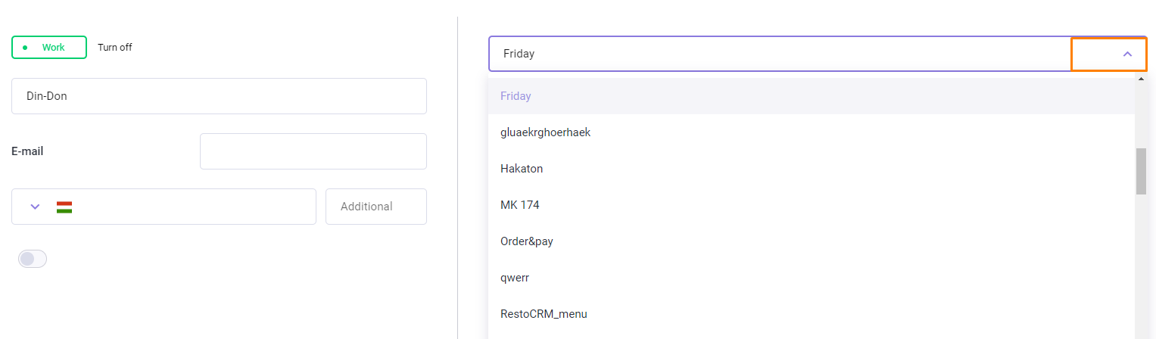Click scrollbar up arrow in dropdown list
Image resolution: width=1156 pixels, height=339 pixels.
point(1141,79)
